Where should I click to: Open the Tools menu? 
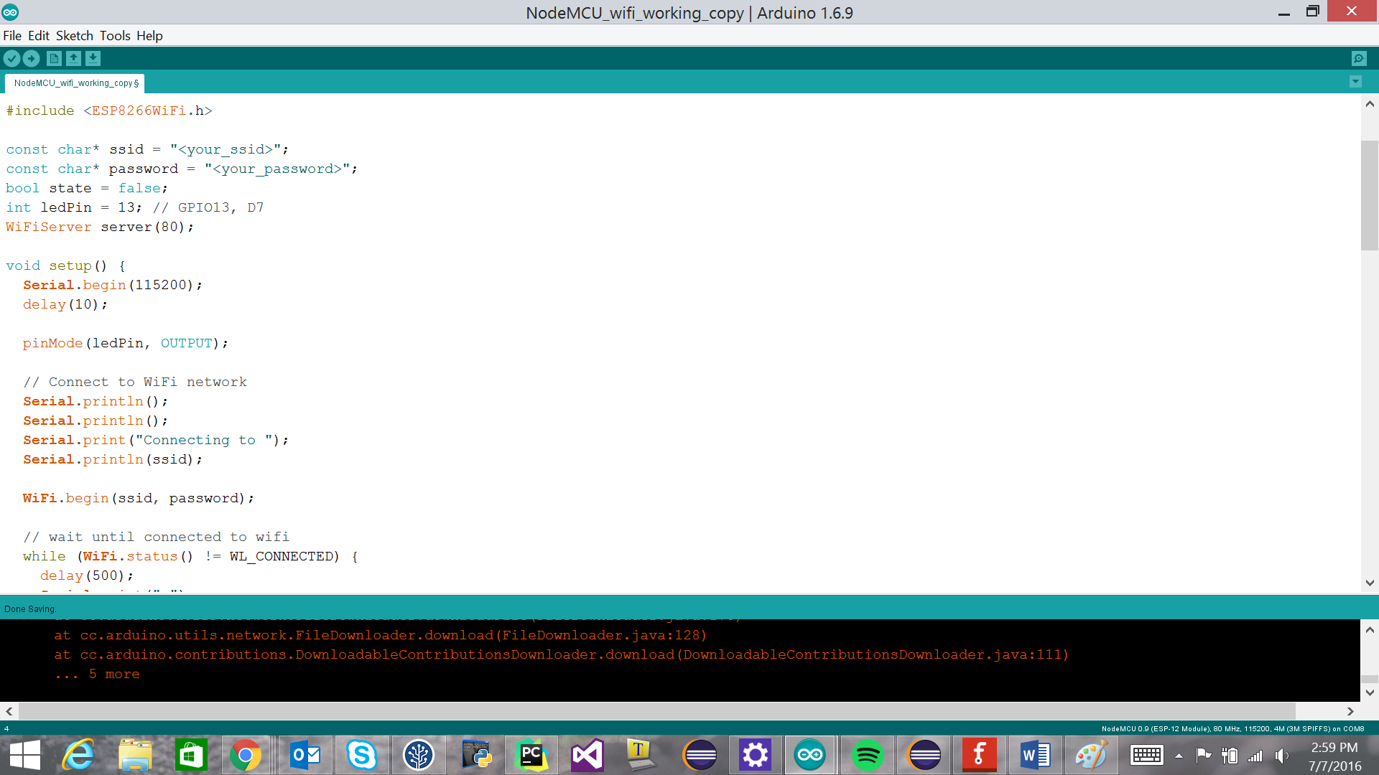[x=115, y=36]
